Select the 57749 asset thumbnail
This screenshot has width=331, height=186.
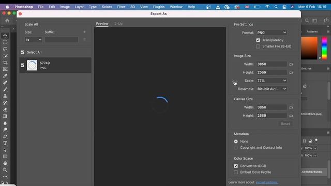32,66
